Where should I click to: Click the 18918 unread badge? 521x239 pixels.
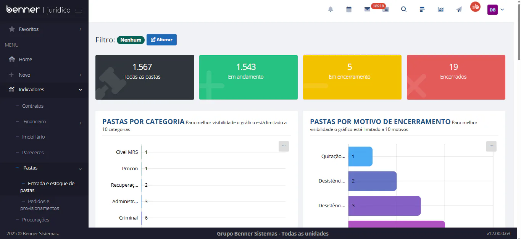click(x=378, y=6)
